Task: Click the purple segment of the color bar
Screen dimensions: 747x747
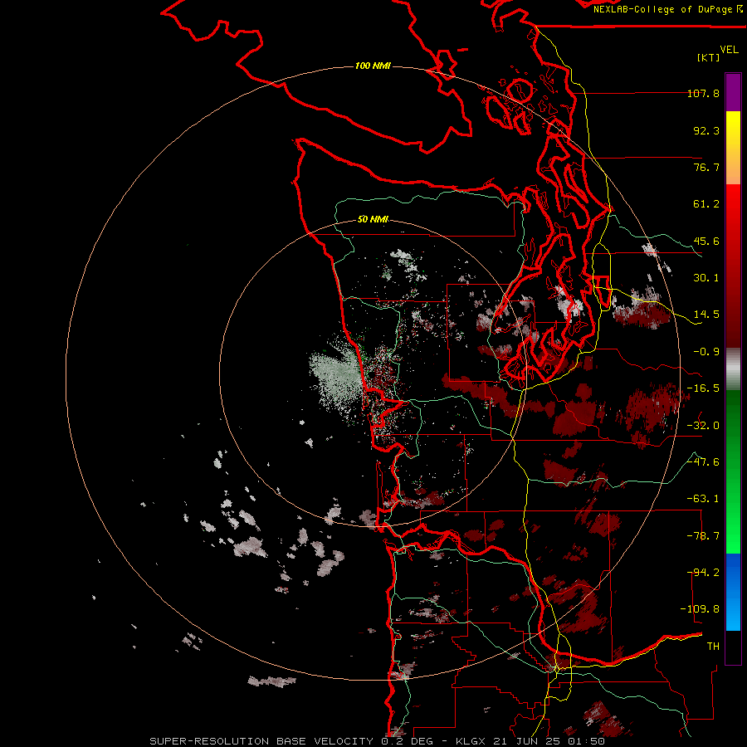Action: tap(733, 92)
